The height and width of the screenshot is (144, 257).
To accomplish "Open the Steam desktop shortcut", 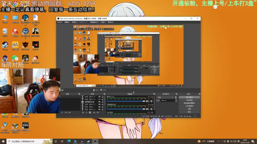I will 5,45.
